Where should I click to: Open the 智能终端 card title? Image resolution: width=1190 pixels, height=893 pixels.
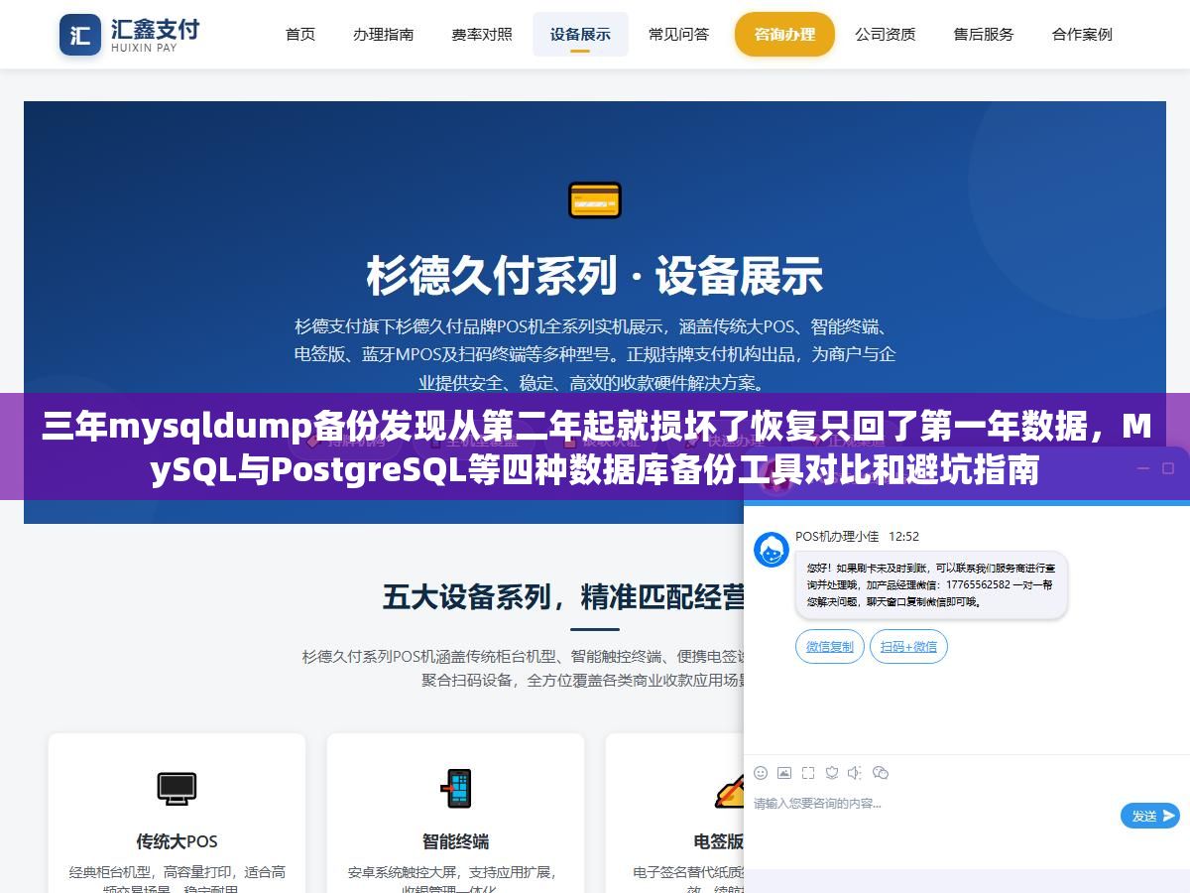(x=456, y=841)
